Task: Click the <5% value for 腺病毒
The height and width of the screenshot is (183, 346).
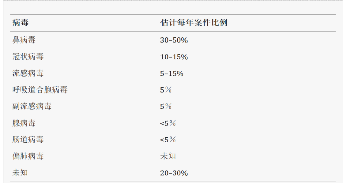Action: point(168,123)
